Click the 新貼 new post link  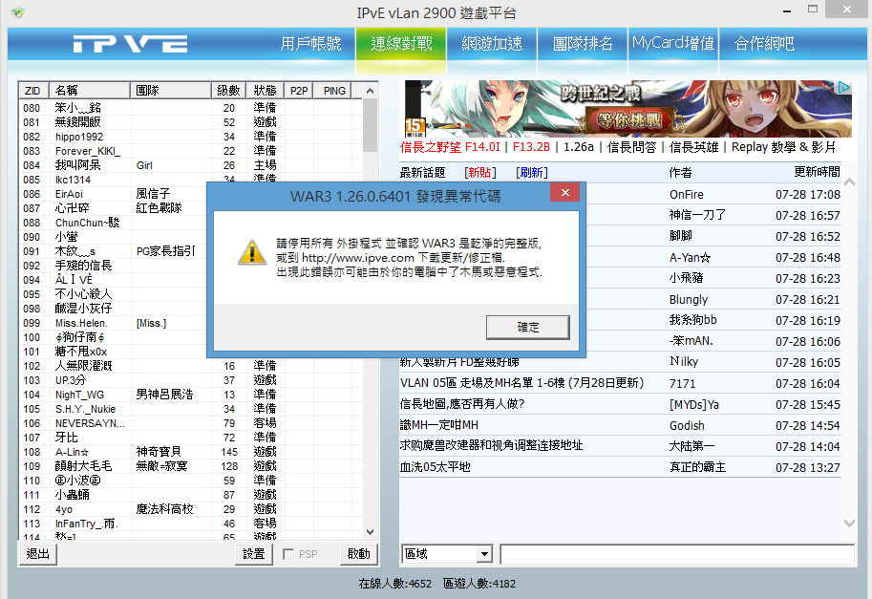tap(480, 172)
